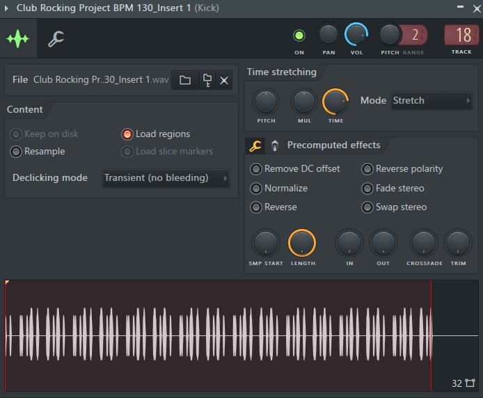
Task: Adjust the SMP START knob
Action: 266,243
